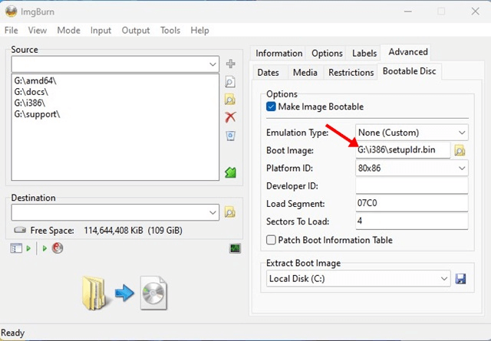Browse for destination image file
Screen dimensions: 491x341
point(230,211)
